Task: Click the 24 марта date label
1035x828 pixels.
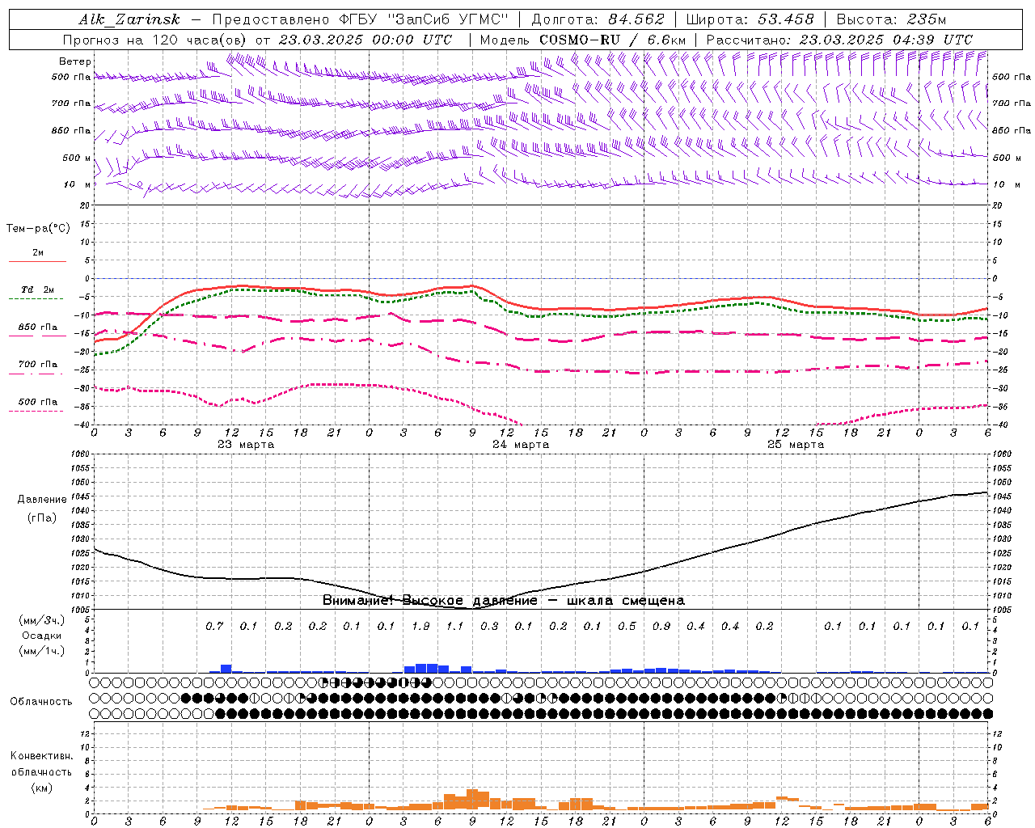Action: coord(521,445)
